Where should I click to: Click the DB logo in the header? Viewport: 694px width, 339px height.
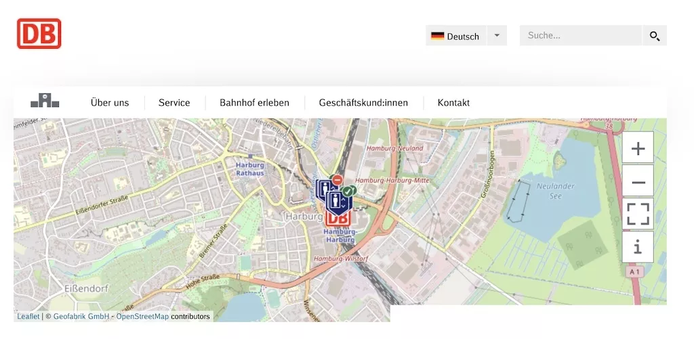(39, 34)
